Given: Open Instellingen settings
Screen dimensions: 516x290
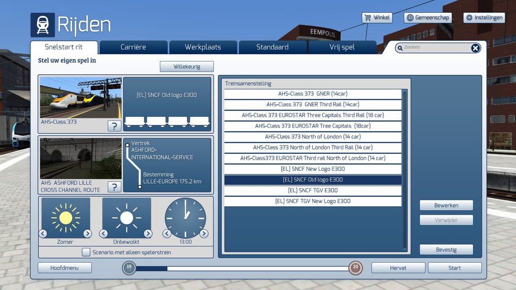Looking at the screenshot, I should coord(484,18).
